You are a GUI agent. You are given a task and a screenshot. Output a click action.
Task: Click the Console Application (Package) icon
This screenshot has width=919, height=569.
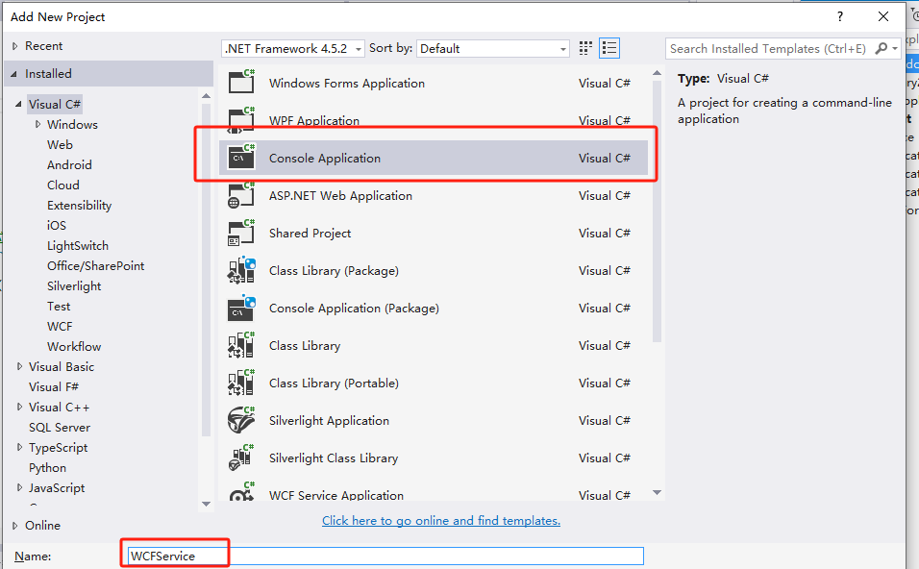pyautogui.click(x=241, y=307)
